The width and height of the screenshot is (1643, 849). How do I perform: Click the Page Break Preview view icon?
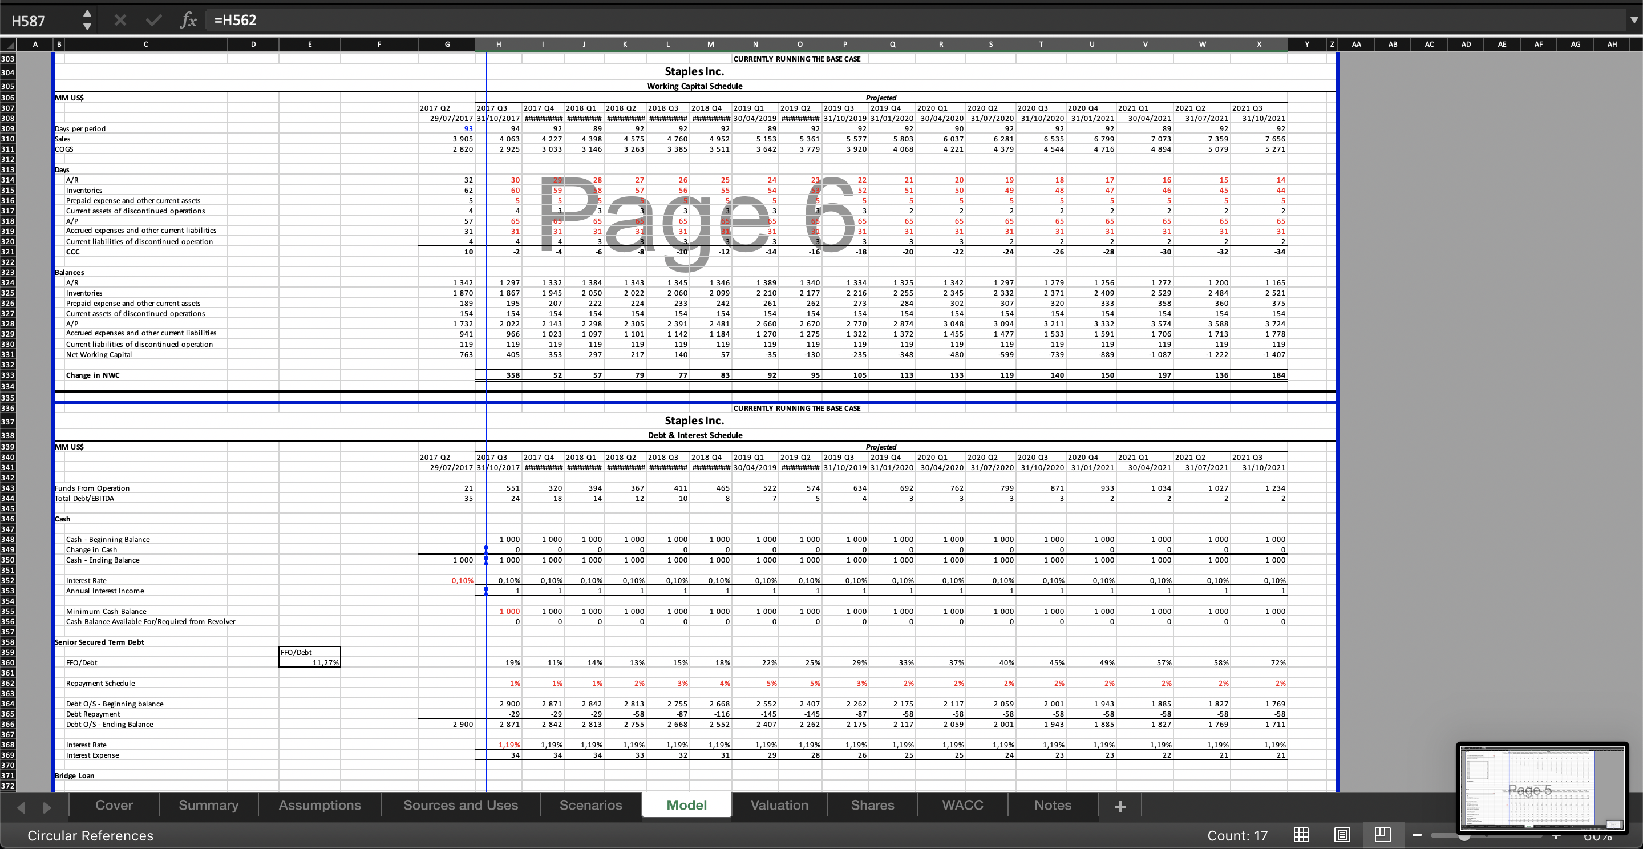pos(1382,835)
